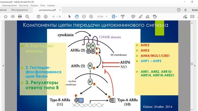Upload the file to cloud
Image resolution: width=198 pixels, height=111 pixels.
pos(13,16)
